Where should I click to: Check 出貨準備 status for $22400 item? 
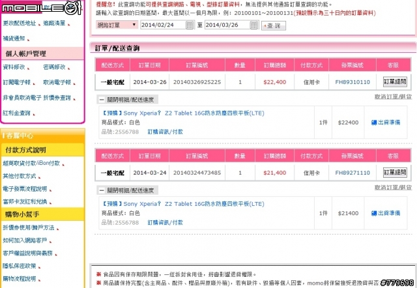386,122
